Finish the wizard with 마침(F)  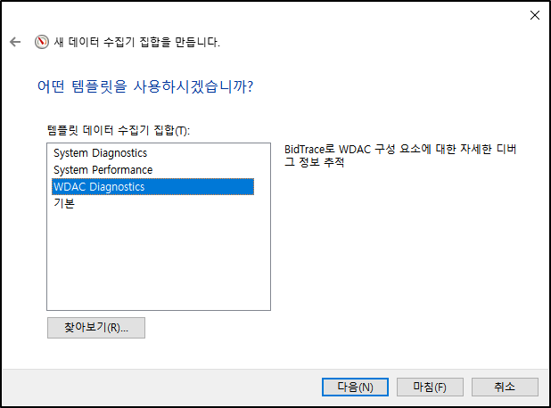(x=430, y=387)
